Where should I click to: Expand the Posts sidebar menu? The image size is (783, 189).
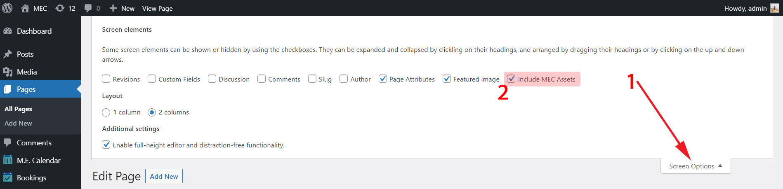[x=25, y=54]
